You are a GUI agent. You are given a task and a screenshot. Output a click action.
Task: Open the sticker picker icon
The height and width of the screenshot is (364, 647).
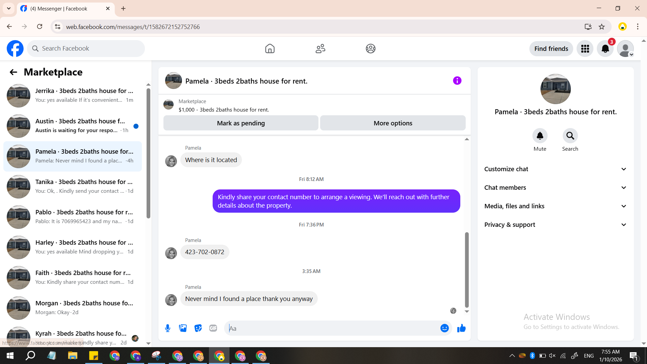198,328
